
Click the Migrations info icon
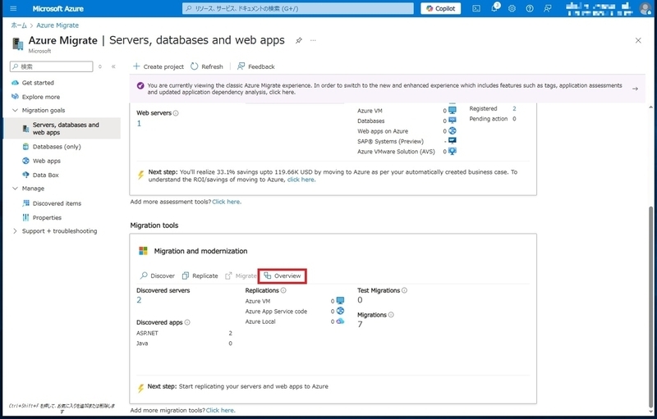[x=391, y=315]
